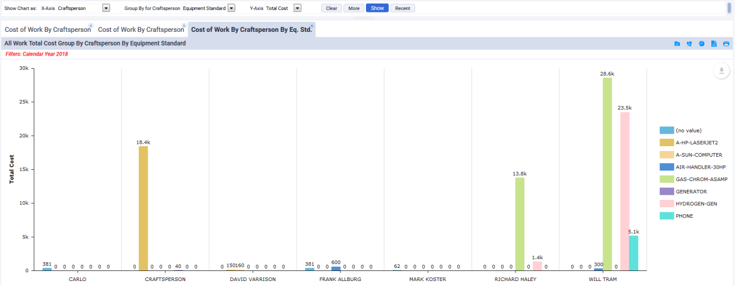Switch to second Cost of Work By Craftsperson tab

141,29
